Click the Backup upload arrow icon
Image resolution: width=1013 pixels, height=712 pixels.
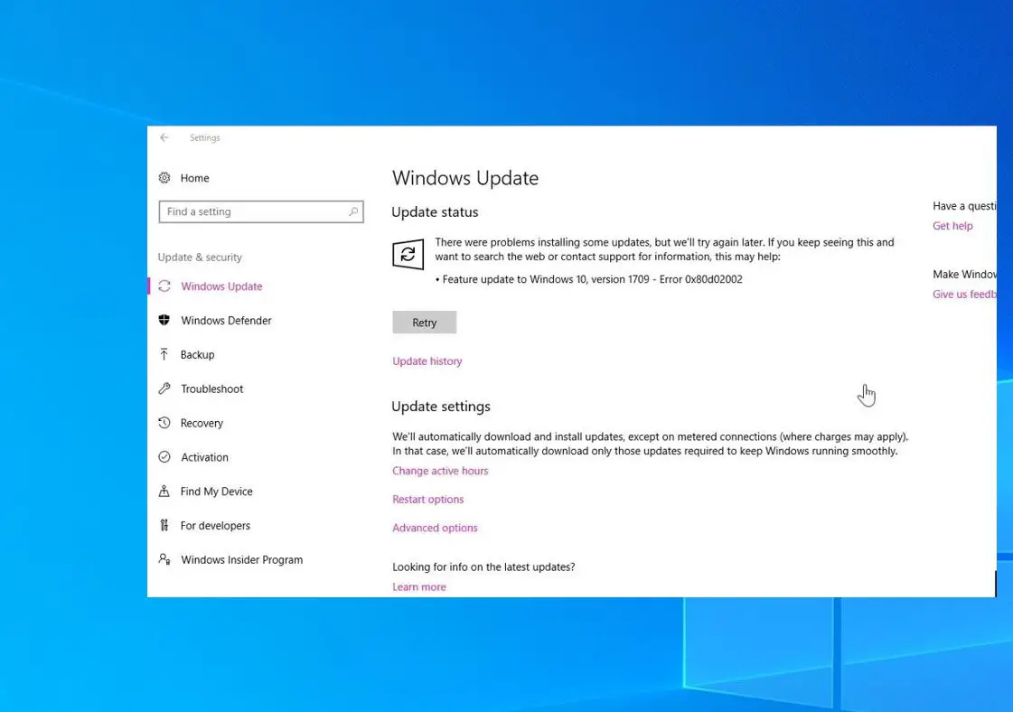[x=164, y=355]
